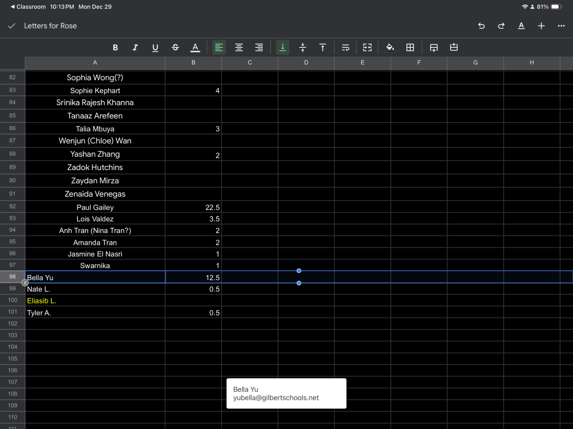Click the redo arrow
The width and height of the screenshot is (573, 429).
(x=501, y=26)
